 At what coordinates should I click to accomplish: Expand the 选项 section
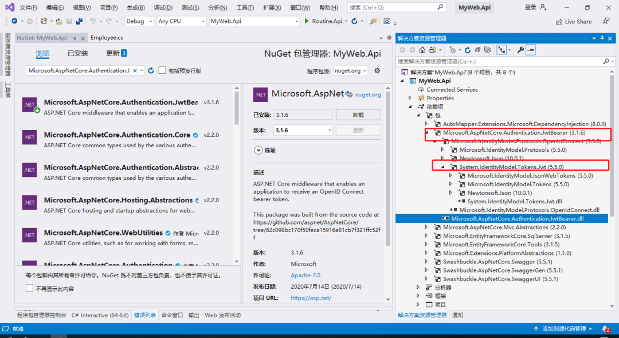258,150
